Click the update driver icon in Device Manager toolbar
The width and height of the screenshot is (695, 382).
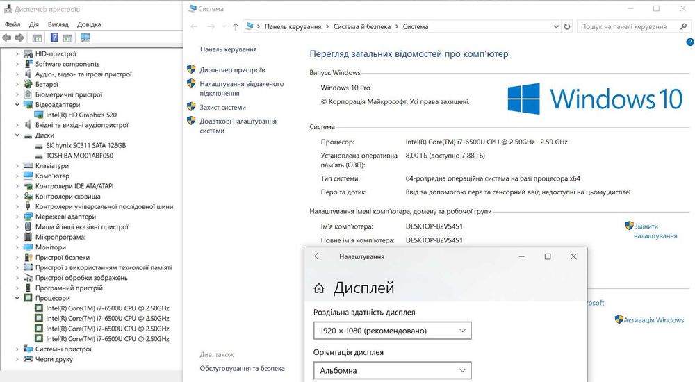point(67,38)
